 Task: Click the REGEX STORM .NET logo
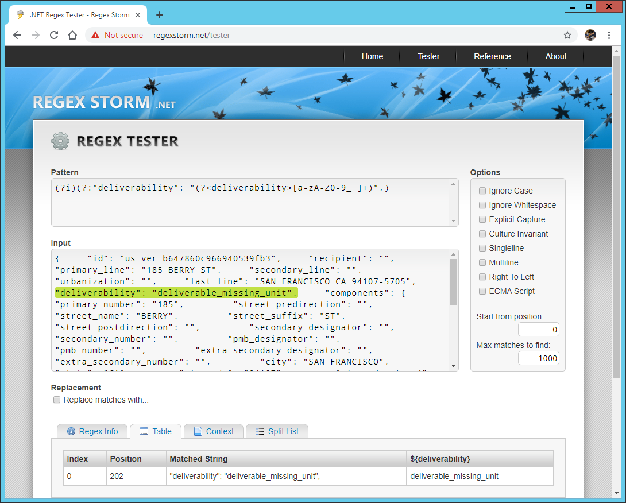coord(104,102)
